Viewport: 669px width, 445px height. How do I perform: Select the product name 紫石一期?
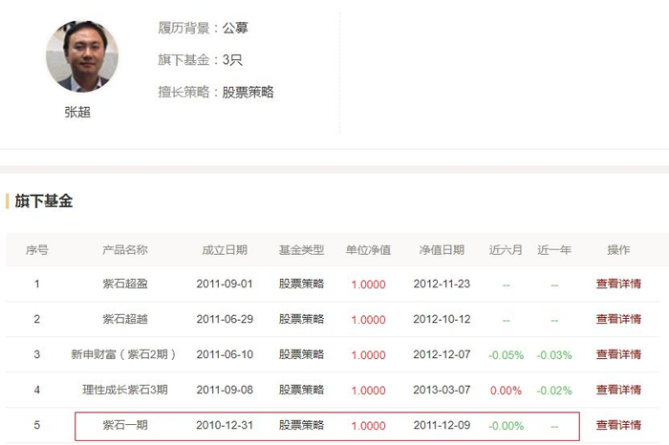125,425
